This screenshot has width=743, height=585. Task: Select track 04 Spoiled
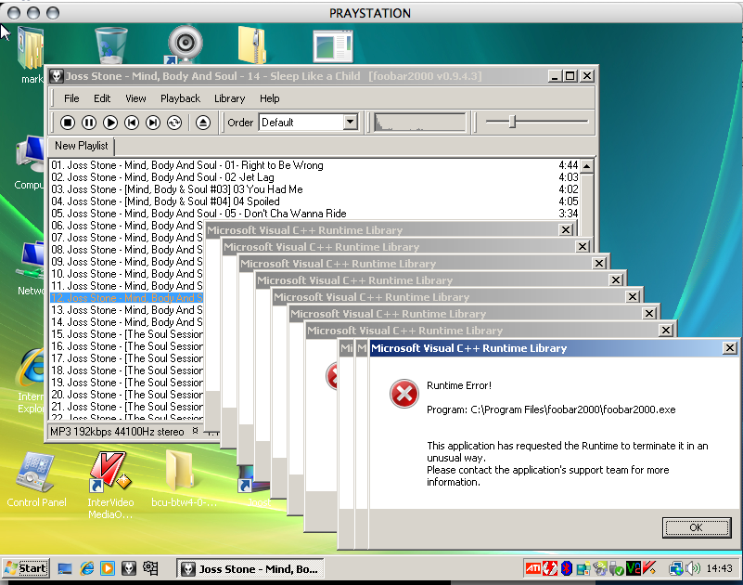pyautogui.click(x=314, y=201)
